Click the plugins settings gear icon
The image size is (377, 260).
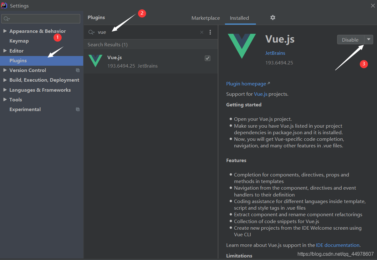(273, 18)
